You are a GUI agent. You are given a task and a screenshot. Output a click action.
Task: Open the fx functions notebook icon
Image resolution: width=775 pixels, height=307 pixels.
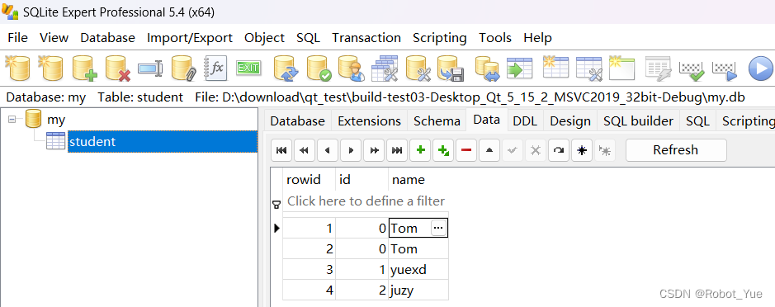click(x=216, y=68)
